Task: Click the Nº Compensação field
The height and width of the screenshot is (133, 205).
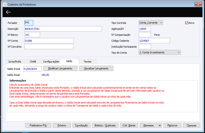Action: pos(145,35)
